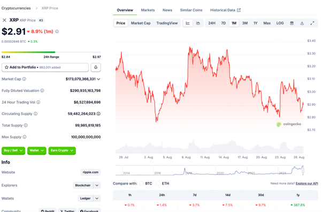
Task: Click info icon beside Total Supply
Action: pyautogui.click(x=26, y=125)
